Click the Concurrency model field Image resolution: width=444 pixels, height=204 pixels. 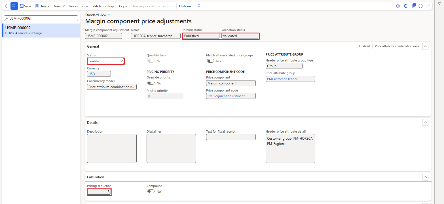112,87
